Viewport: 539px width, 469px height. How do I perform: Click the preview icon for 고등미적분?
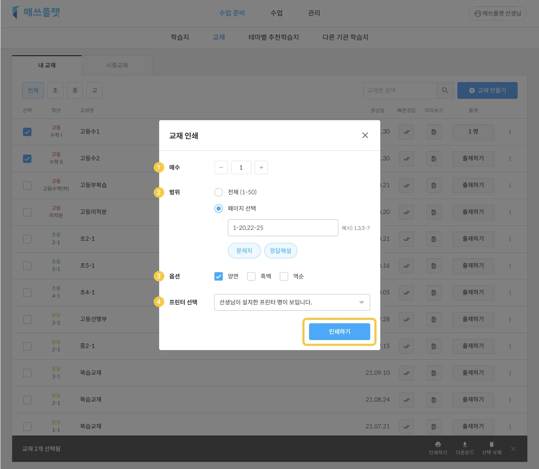coord(434,212)
